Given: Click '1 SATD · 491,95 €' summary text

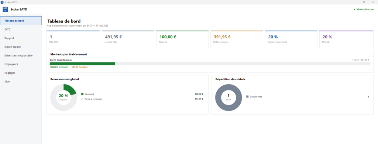Looking at the screenshot, I should [361, 60].
